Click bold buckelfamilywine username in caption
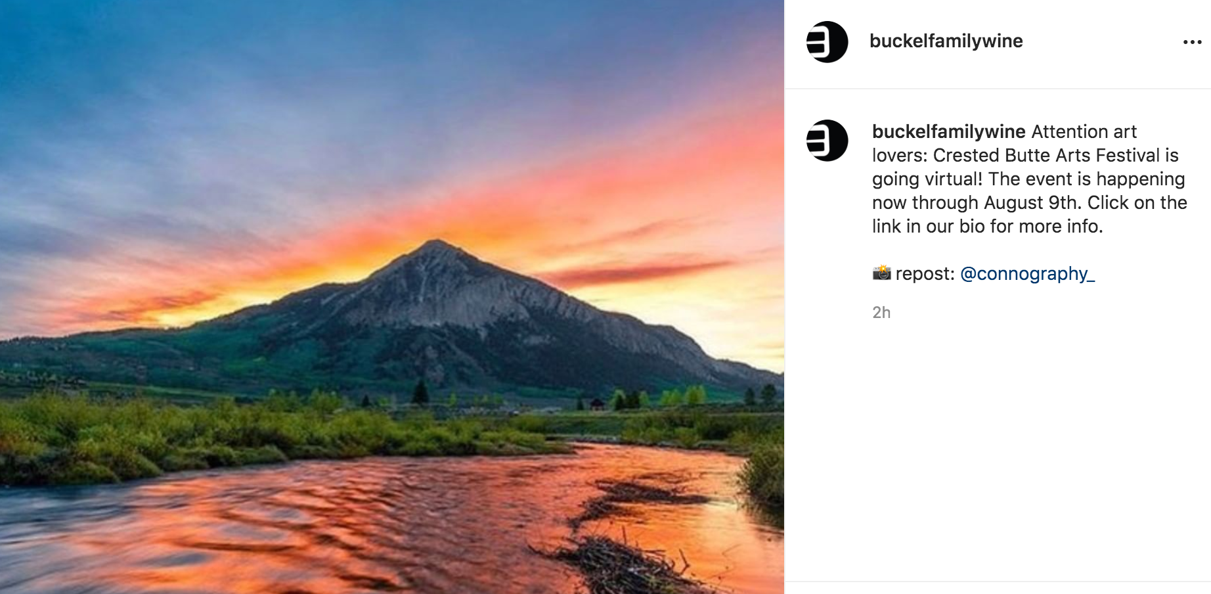Viewport: 1211px width, 594px height. [x=948, y=132]
